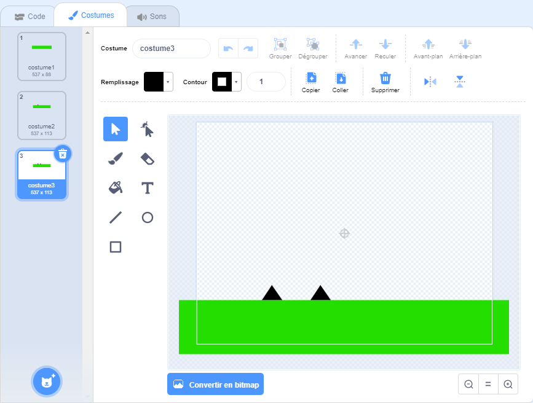Select the costume1 thumbnail

coord(42,57)
